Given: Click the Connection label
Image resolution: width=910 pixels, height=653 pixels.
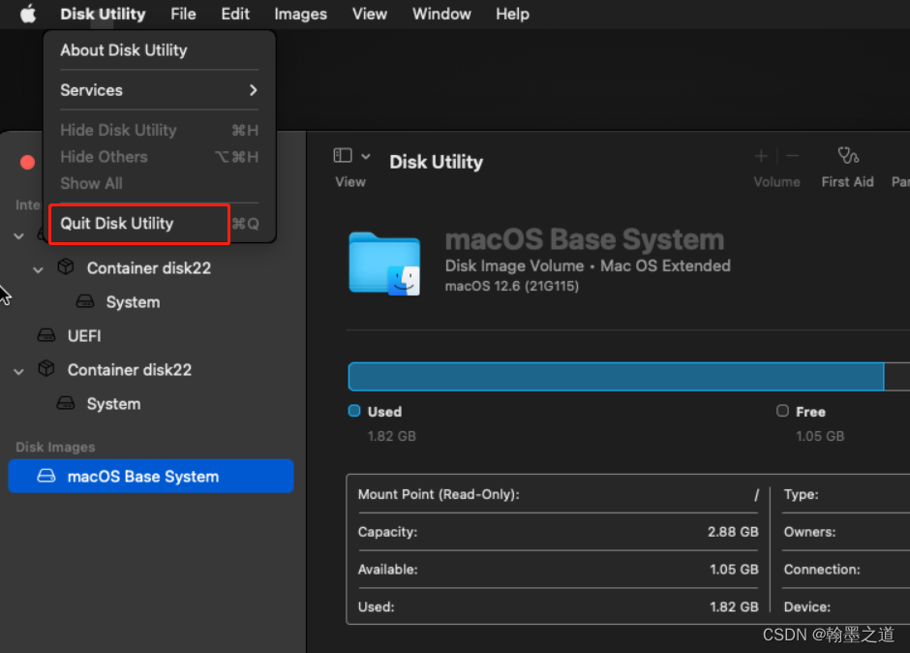Looking at the screenshot, I should tap(822, 570).
